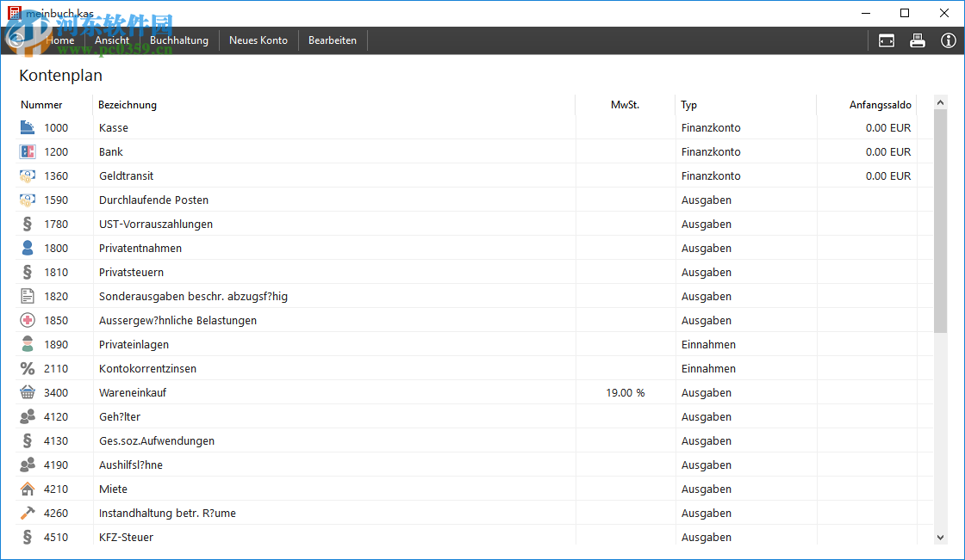Viewport: 965px width, 560px height.
Task: Click the Neues Konto menu item
Action: pyautogui.click(x=258, y=40)
